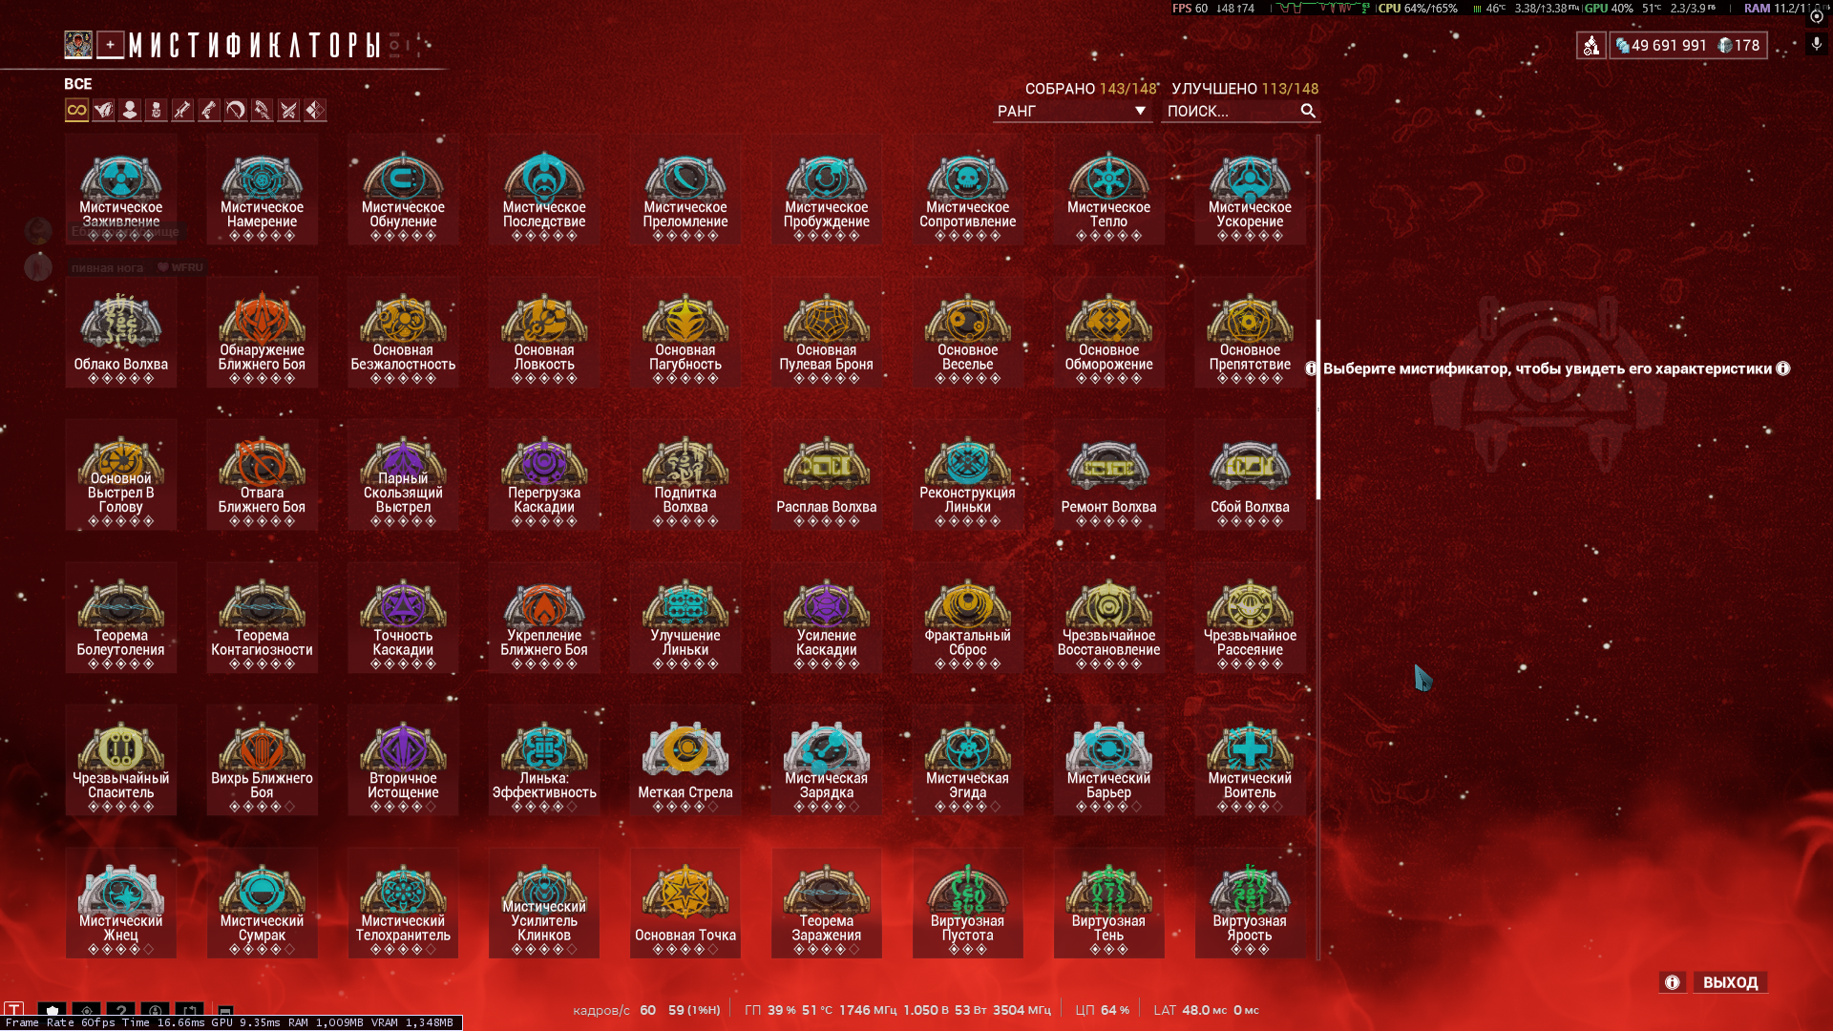1833x1031 pixels.
Task: Select the Мистическое Преломление arcane
Action: [x=685, y=189]
